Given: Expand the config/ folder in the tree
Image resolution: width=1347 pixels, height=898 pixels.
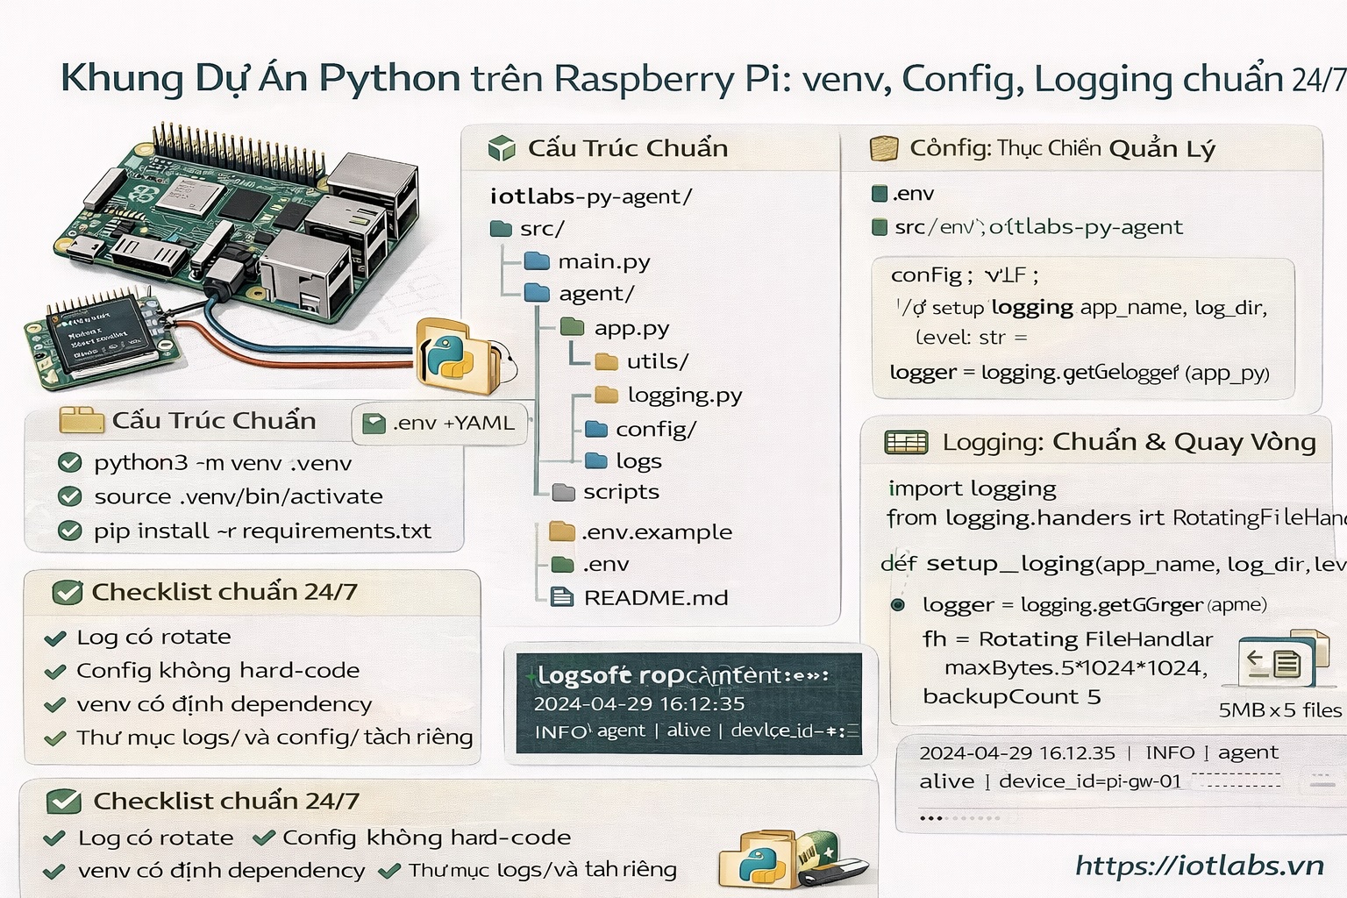Looking at the screenshot, I should tap(596, 429).
